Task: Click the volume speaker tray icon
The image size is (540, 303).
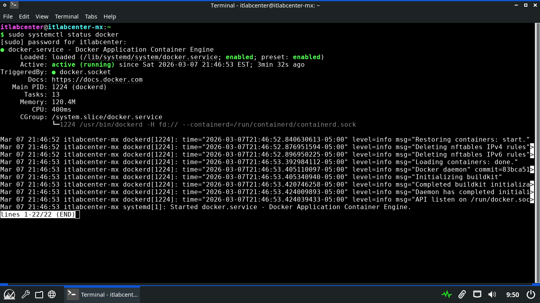Action: [x=492, y=294]
